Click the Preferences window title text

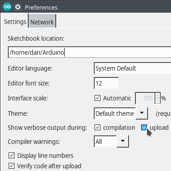pyautogui.click(x=41, y=7)
